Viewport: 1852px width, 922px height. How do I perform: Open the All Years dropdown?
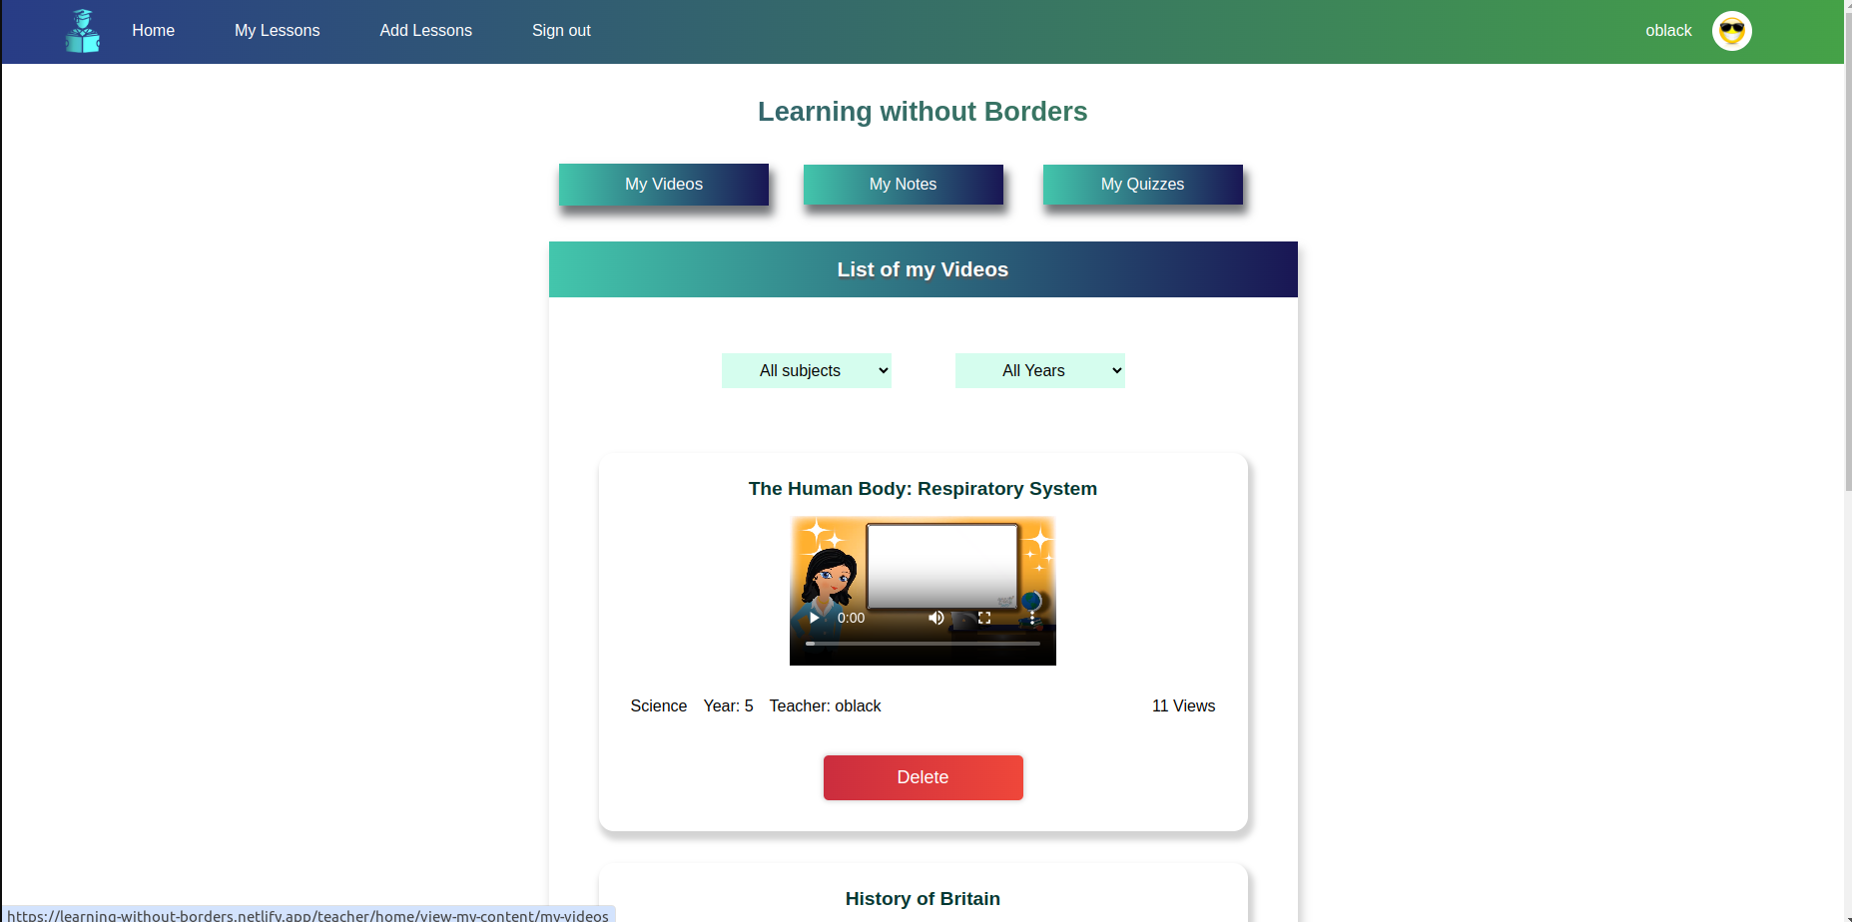1039,370
